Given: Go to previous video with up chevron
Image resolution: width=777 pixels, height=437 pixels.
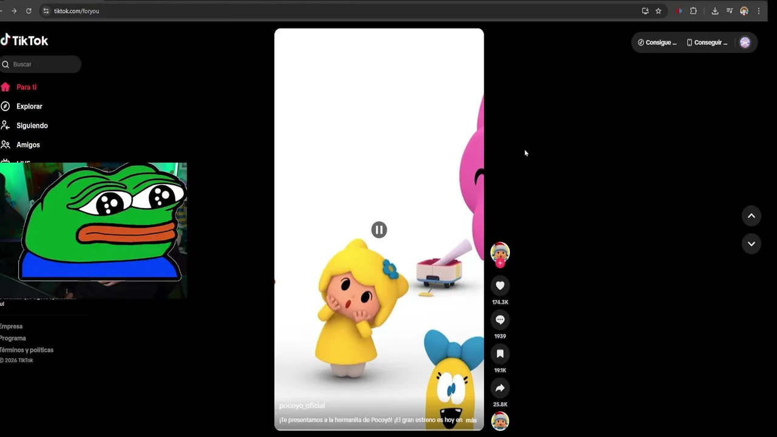Looking at the screenshot, I should tap(751, 215).
